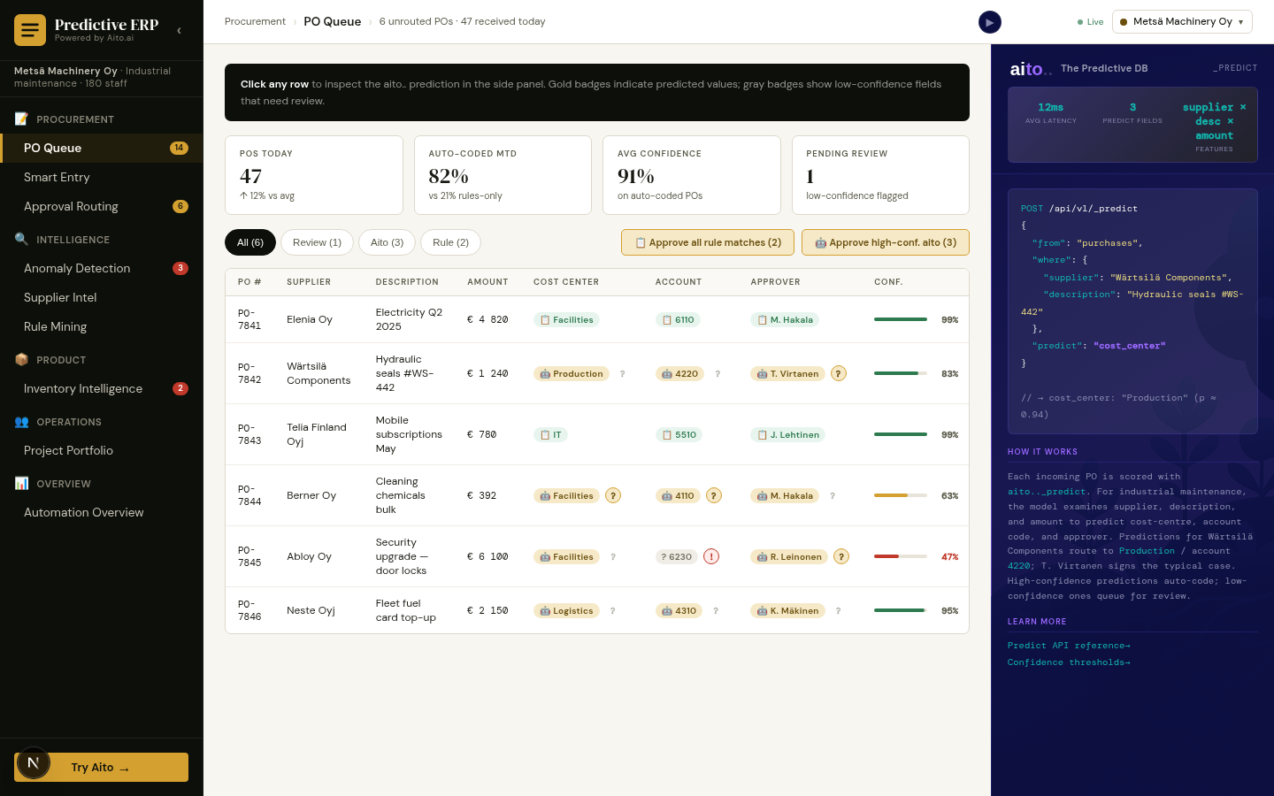This screenshot has width=1274, height=796.
Task: Click Procurement breadcrumb link
Action: [255, 21]
